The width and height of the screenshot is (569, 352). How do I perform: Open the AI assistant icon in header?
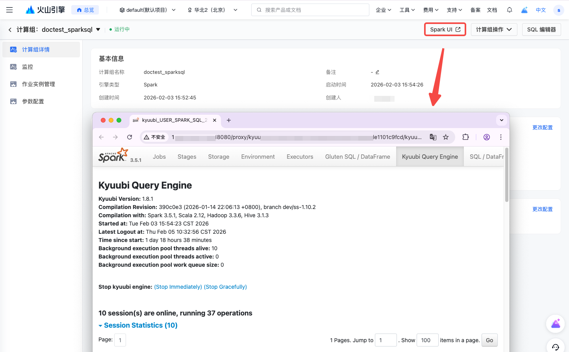coord(525,10)
